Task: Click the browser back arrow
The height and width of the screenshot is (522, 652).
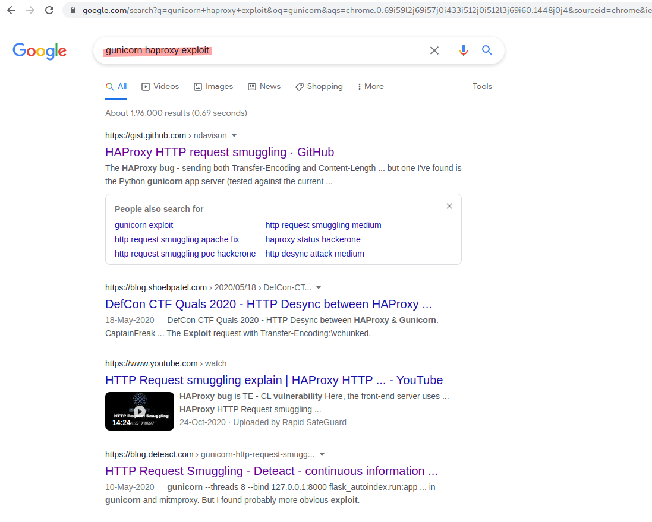Action: (11, 10)
